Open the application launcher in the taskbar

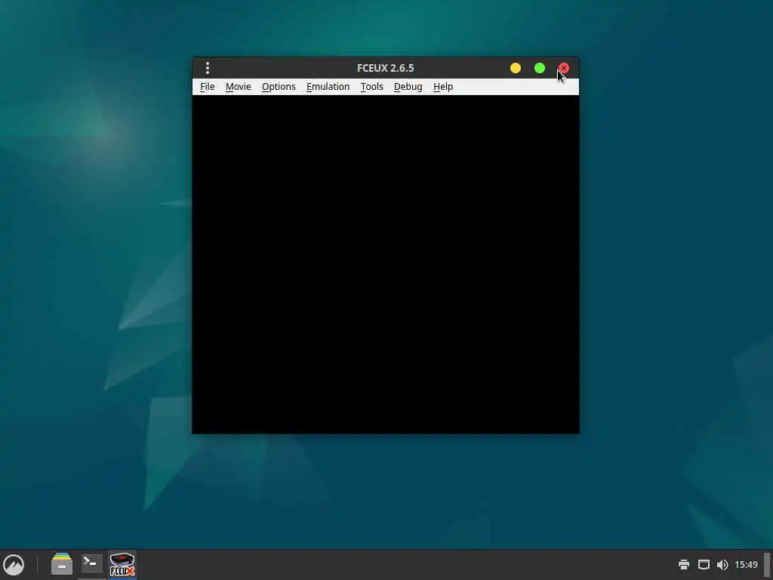click(14, 565)
